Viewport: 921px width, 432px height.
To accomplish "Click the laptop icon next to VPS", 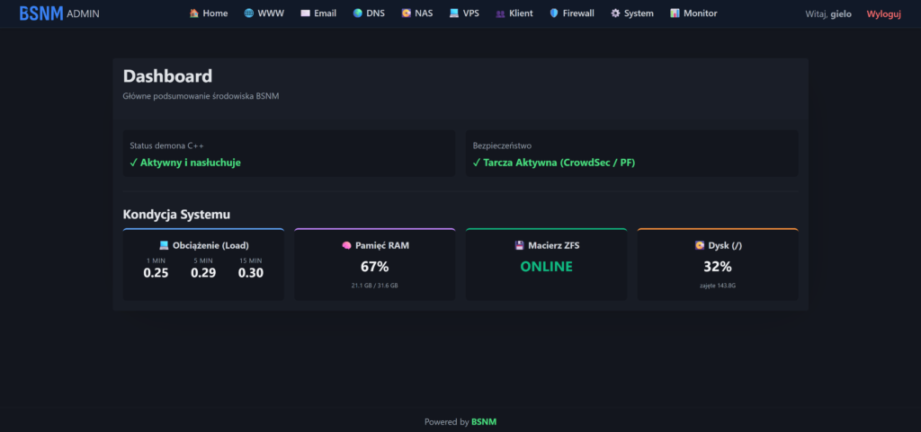I will 454,13.
